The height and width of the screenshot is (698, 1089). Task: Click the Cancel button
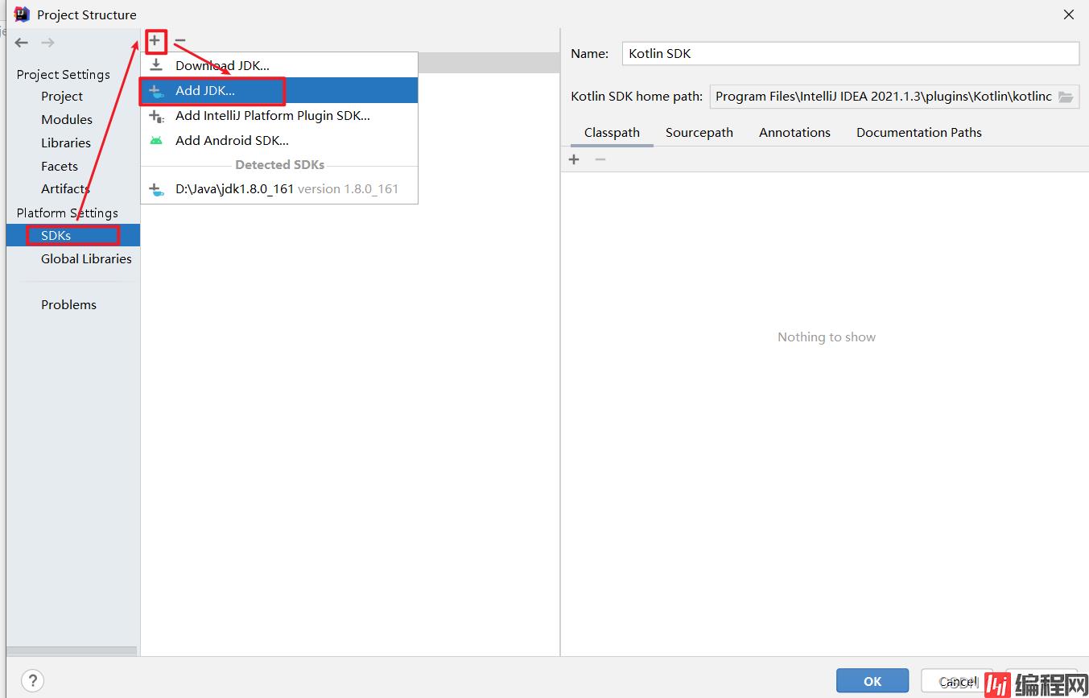point(957,681)
